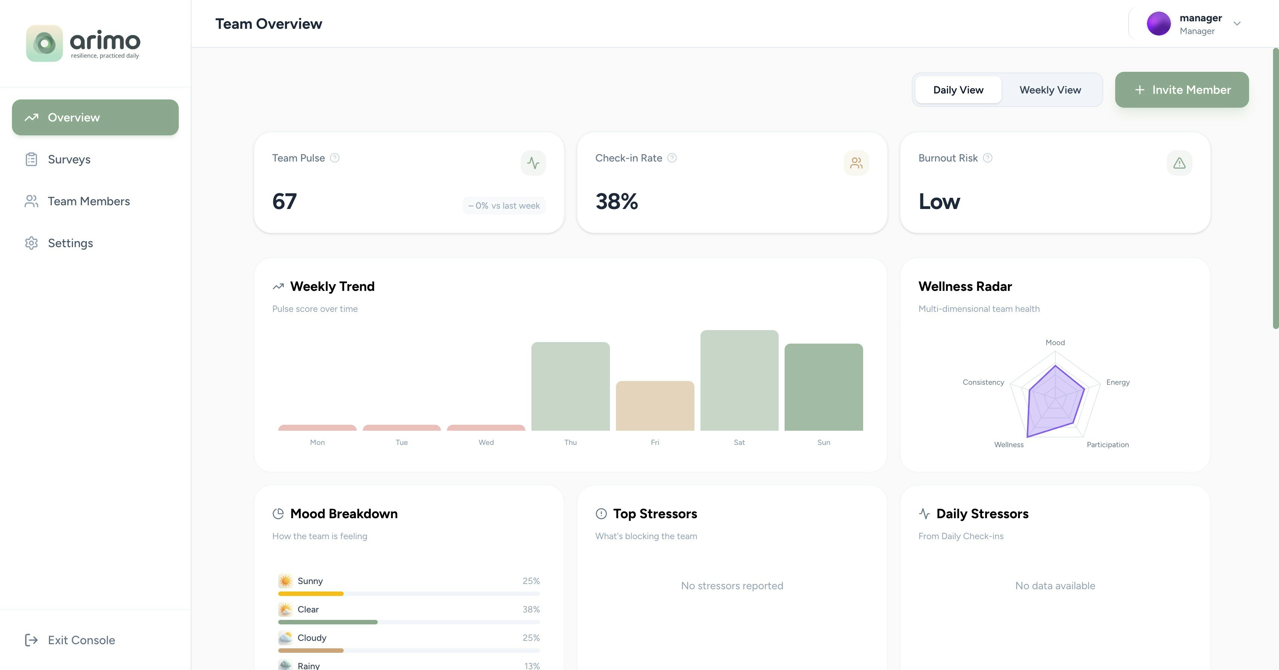The height and width of the screenshot is (670, 1279).
Task: Click the vertical page scrollbar
Action: [x=1275, y=188]
